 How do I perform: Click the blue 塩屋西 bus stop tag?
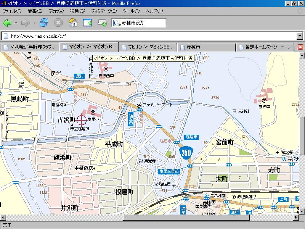pos(131,119)
